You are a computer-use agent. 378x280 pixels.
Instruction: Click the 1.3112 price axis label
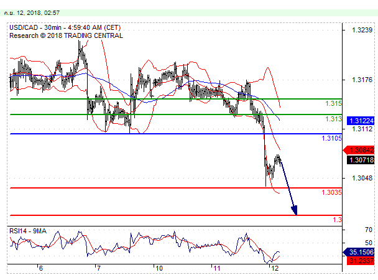[362, 129]
